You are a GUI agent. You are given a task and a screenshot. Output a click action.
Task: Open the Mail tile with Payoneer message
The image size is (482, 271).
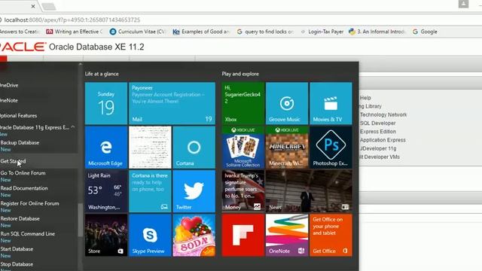click(x=172, y=103)
